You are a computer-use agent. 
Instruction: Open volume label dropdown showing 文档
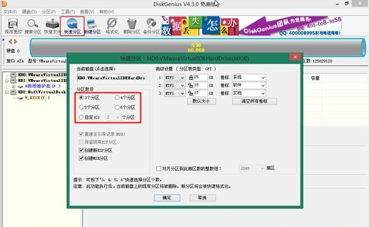coord(249,94)
